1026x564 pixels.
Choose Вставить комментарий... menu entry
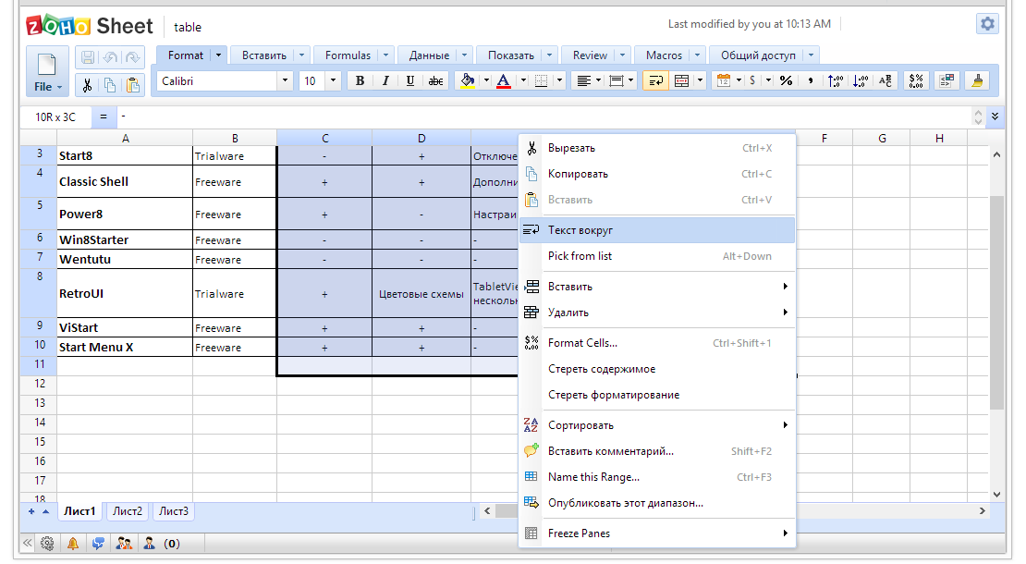click(657, 451)
